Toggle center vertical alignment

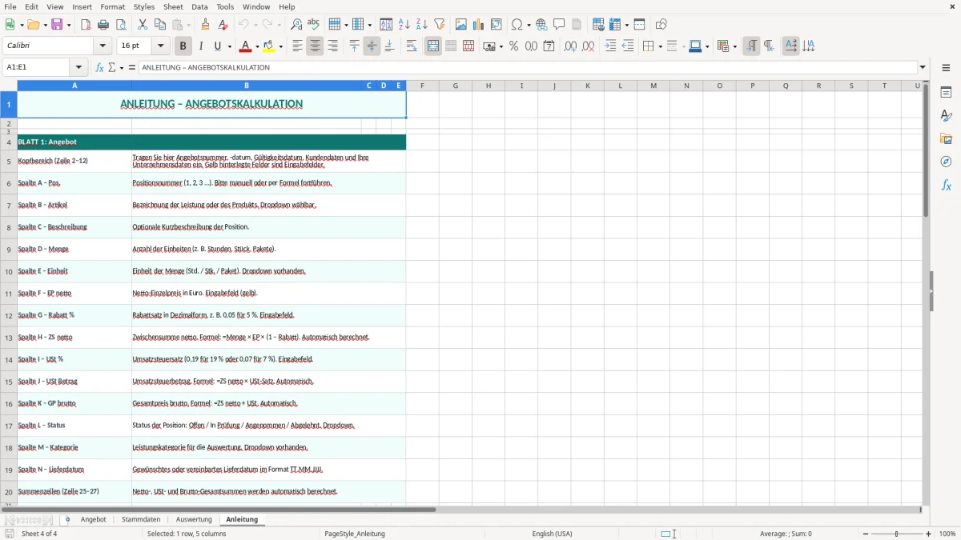tap(372, 46)
